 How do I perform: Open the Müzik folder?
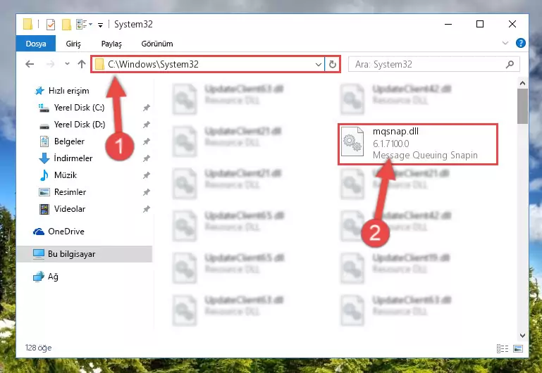(x=66, y=175)
